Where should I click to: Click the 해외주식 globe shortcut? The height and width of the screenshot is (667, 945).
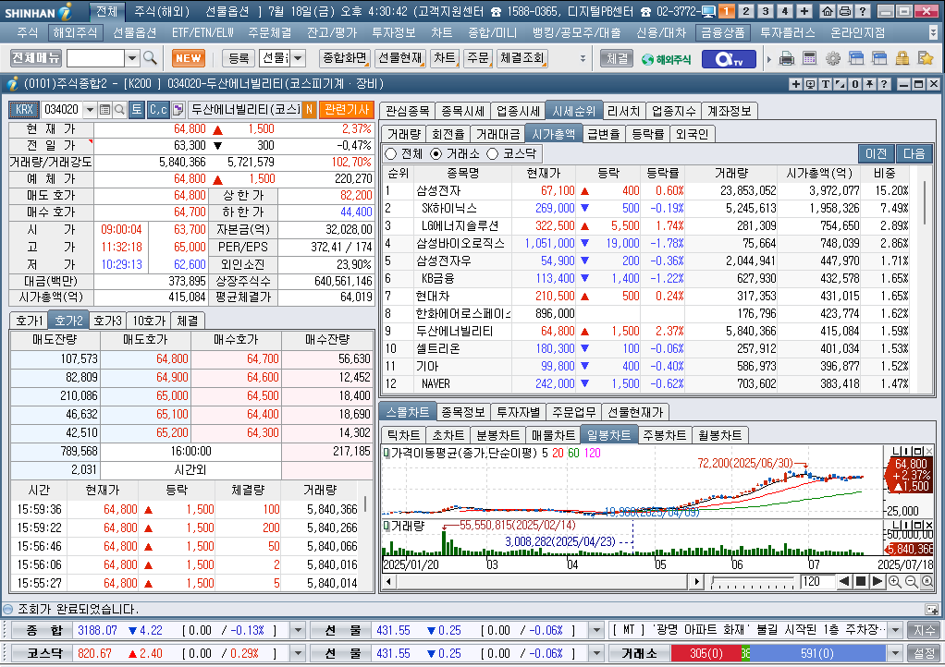coord(667,59)
